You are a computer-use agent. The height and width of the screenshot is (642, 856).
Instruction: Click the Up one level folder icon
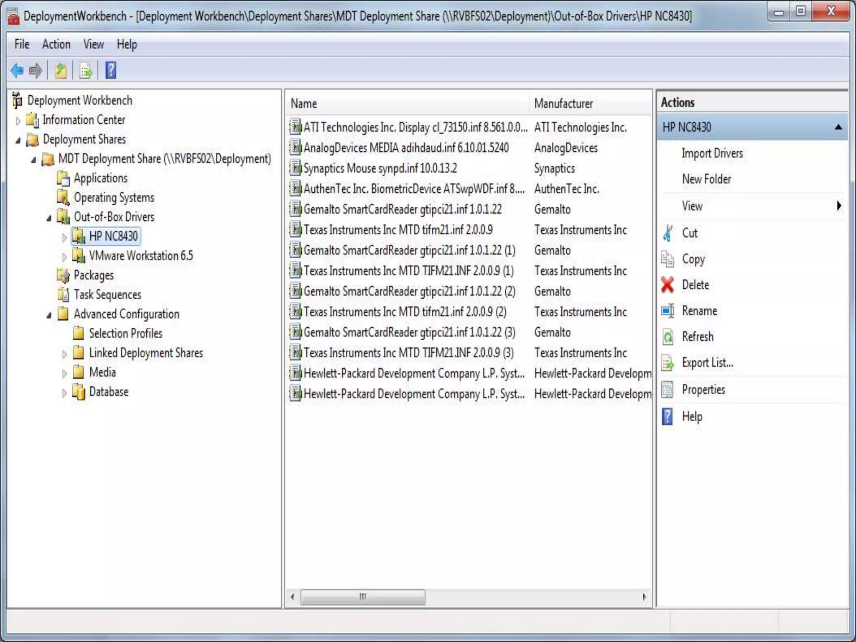tap(61, 71)
